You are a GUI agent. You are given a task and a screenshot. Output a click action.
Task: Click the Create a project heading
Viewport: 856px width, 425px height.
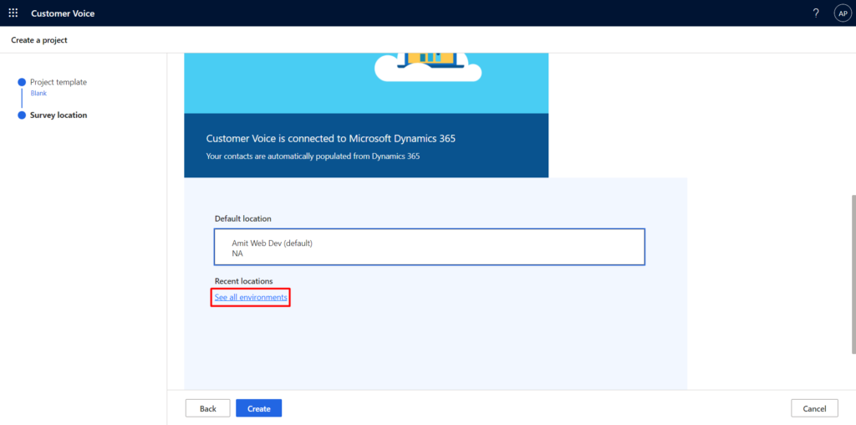click(x=39, y=40)
